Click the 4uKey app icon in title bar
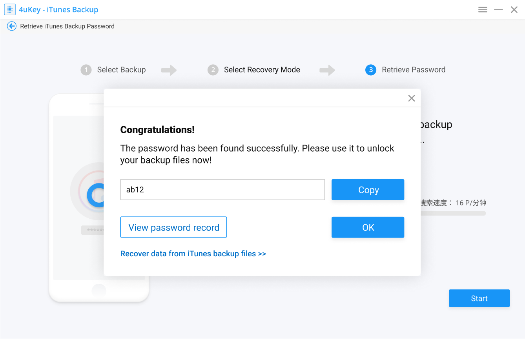 click(x=9, y=9)
